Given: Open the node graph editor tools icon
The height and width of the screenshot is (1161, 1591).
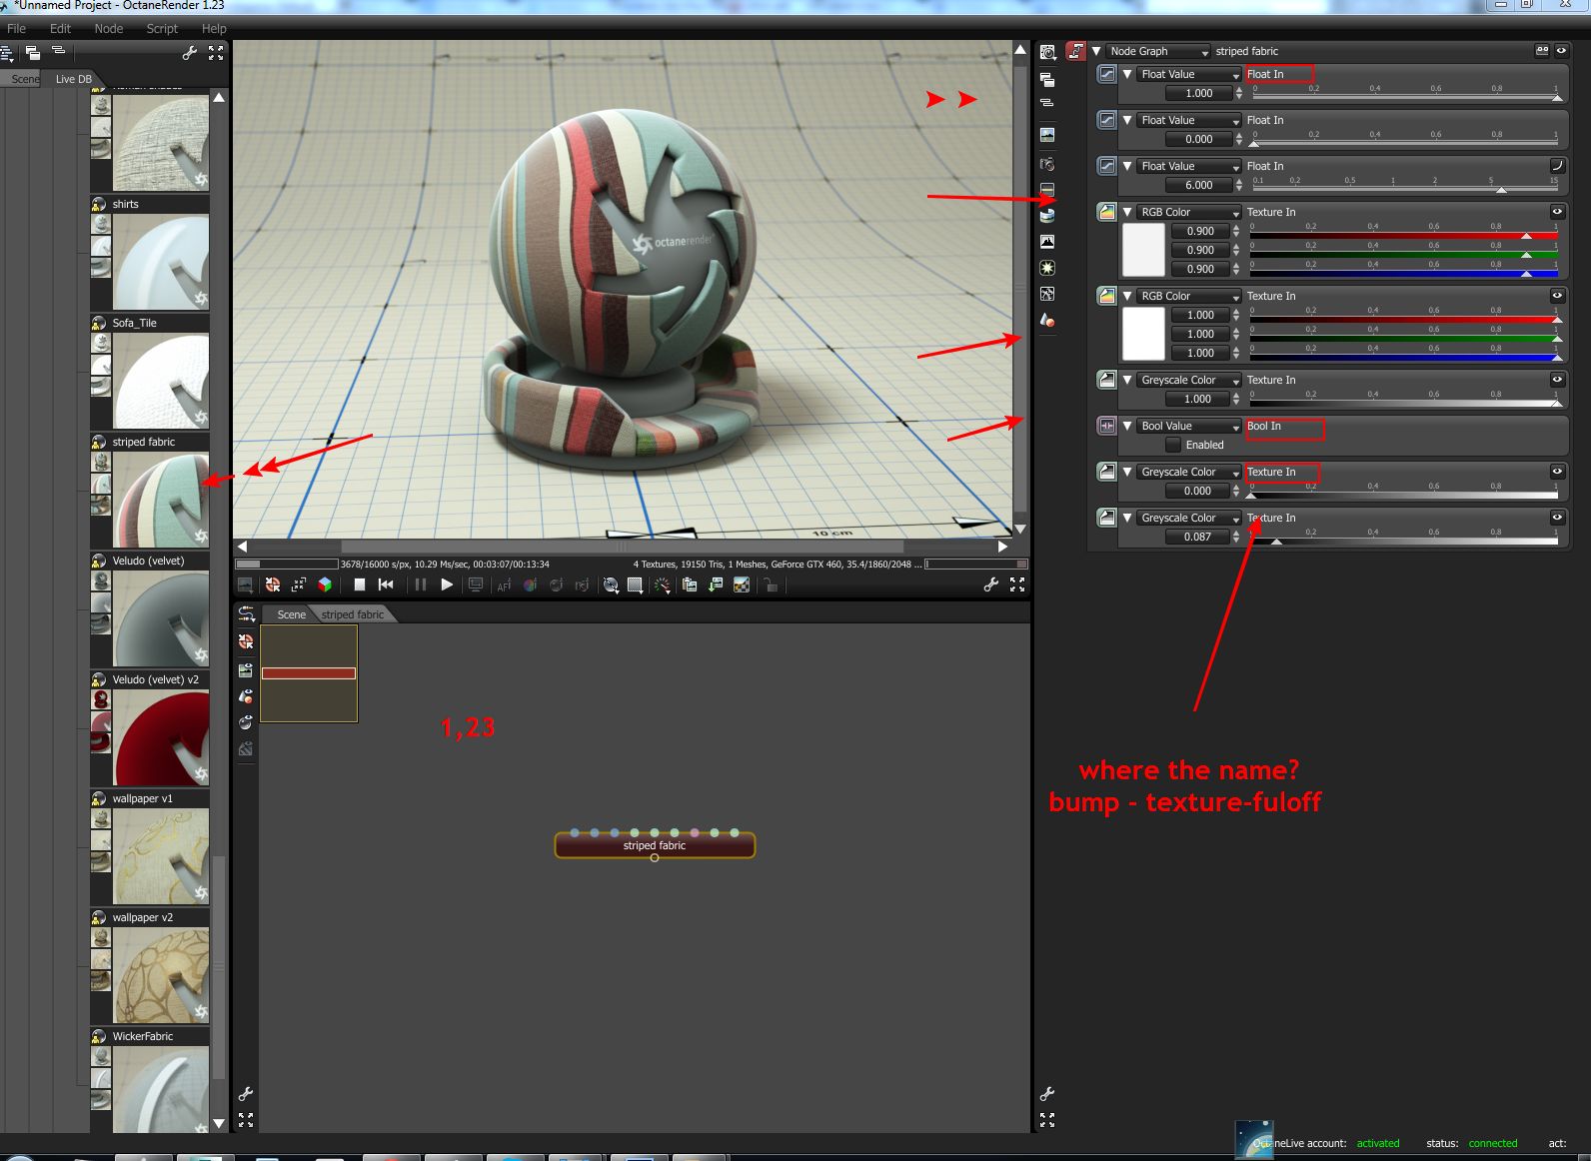Looking at the screenshot, I should click(246, 614).
